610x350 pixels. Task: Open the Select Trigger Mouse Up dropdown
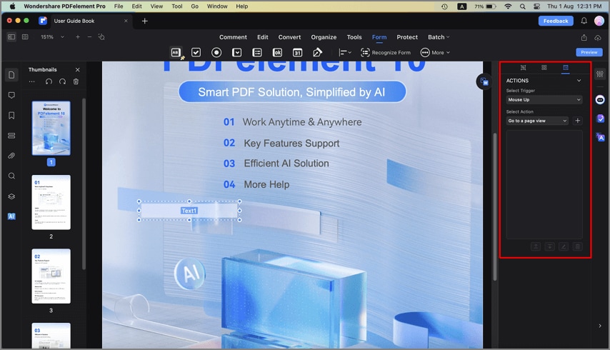click(x=544, y=99)
